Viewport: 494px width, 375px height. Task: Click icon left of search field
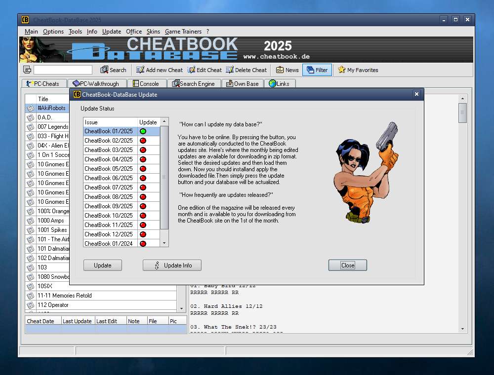pyautogui.click(x=27, y=70)
